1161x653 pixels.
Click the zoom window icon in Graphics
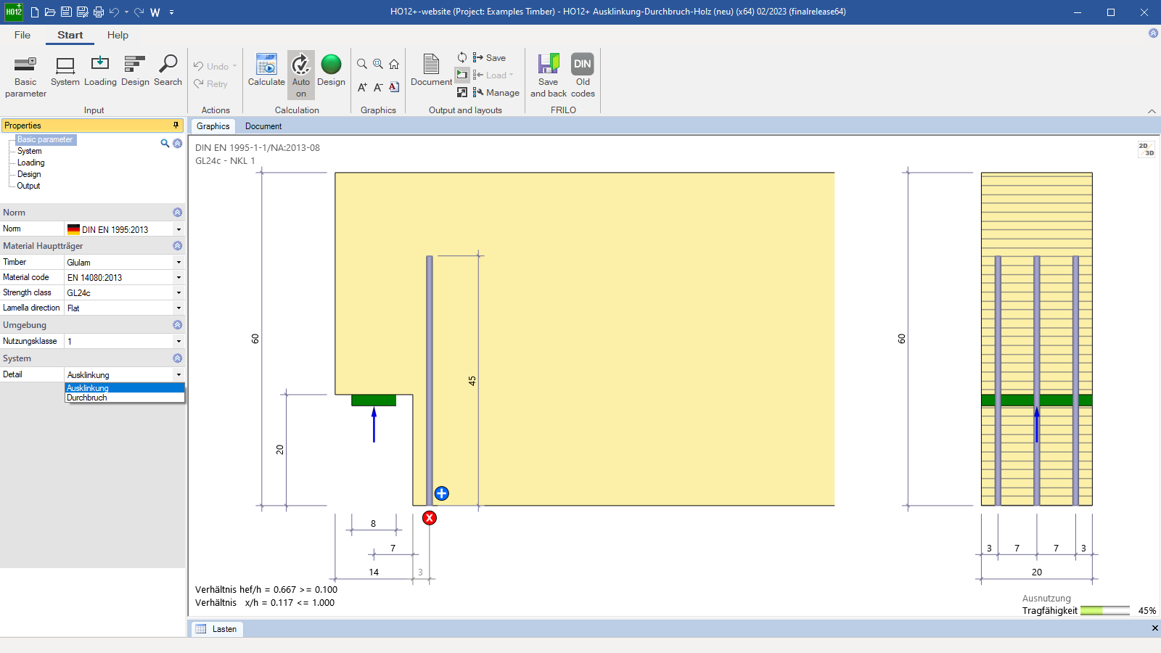click(x=378, y=64)
